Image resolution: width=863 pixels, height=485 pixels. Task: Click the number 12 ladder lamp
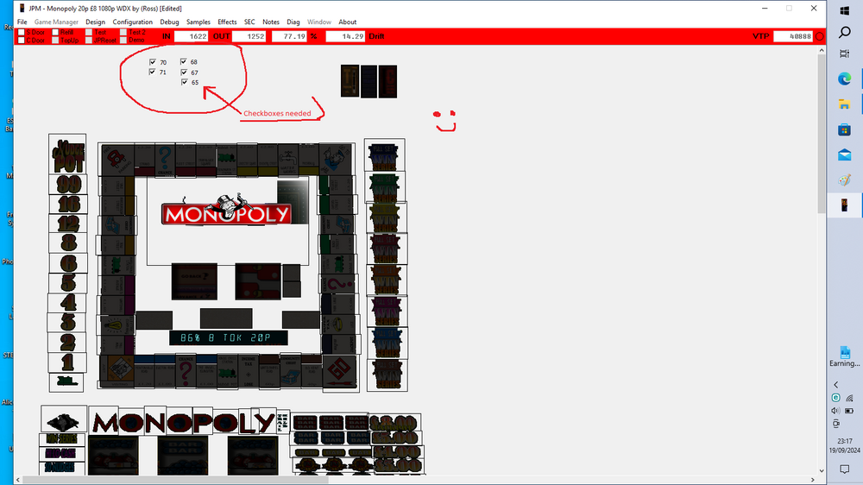68,224
